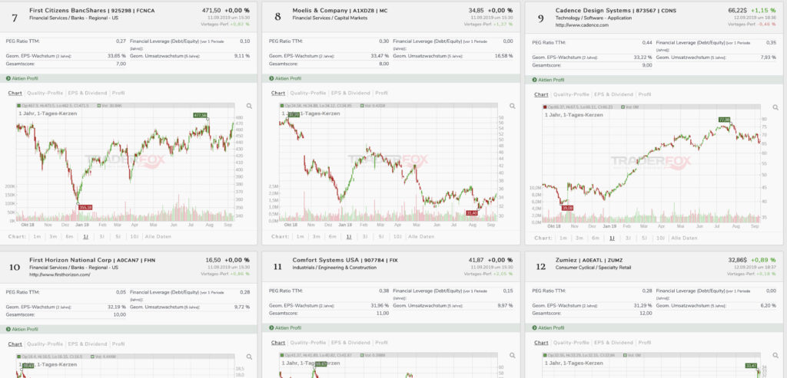The width and height of the screenshot is (787, 378).
Task: Set Moelis & Company chart range to 5J
Action: (381, 237)
